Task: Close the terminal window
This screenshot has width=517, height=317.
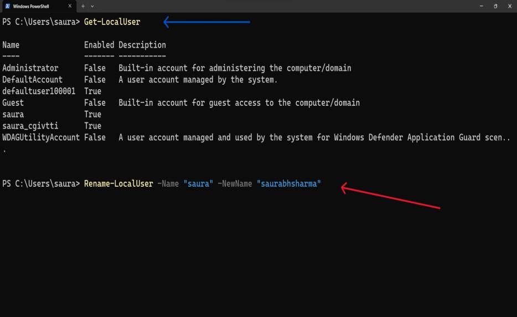Action: [x=510, y=6]
